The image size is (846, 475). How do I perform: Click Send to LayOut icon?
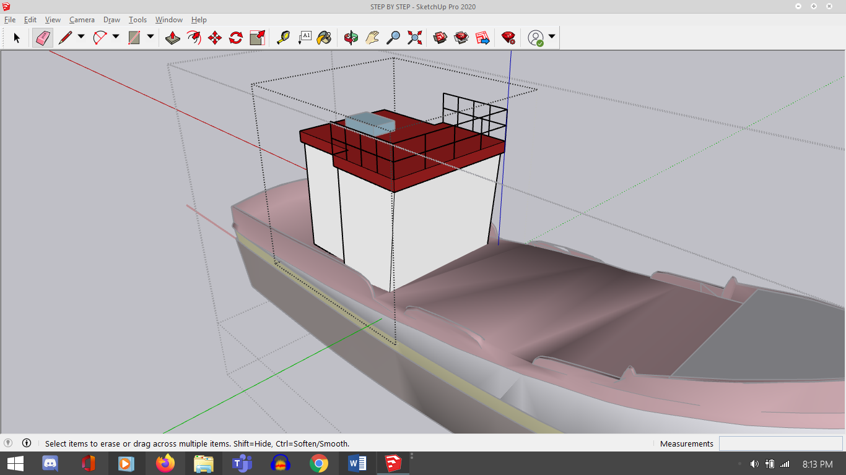482,38
